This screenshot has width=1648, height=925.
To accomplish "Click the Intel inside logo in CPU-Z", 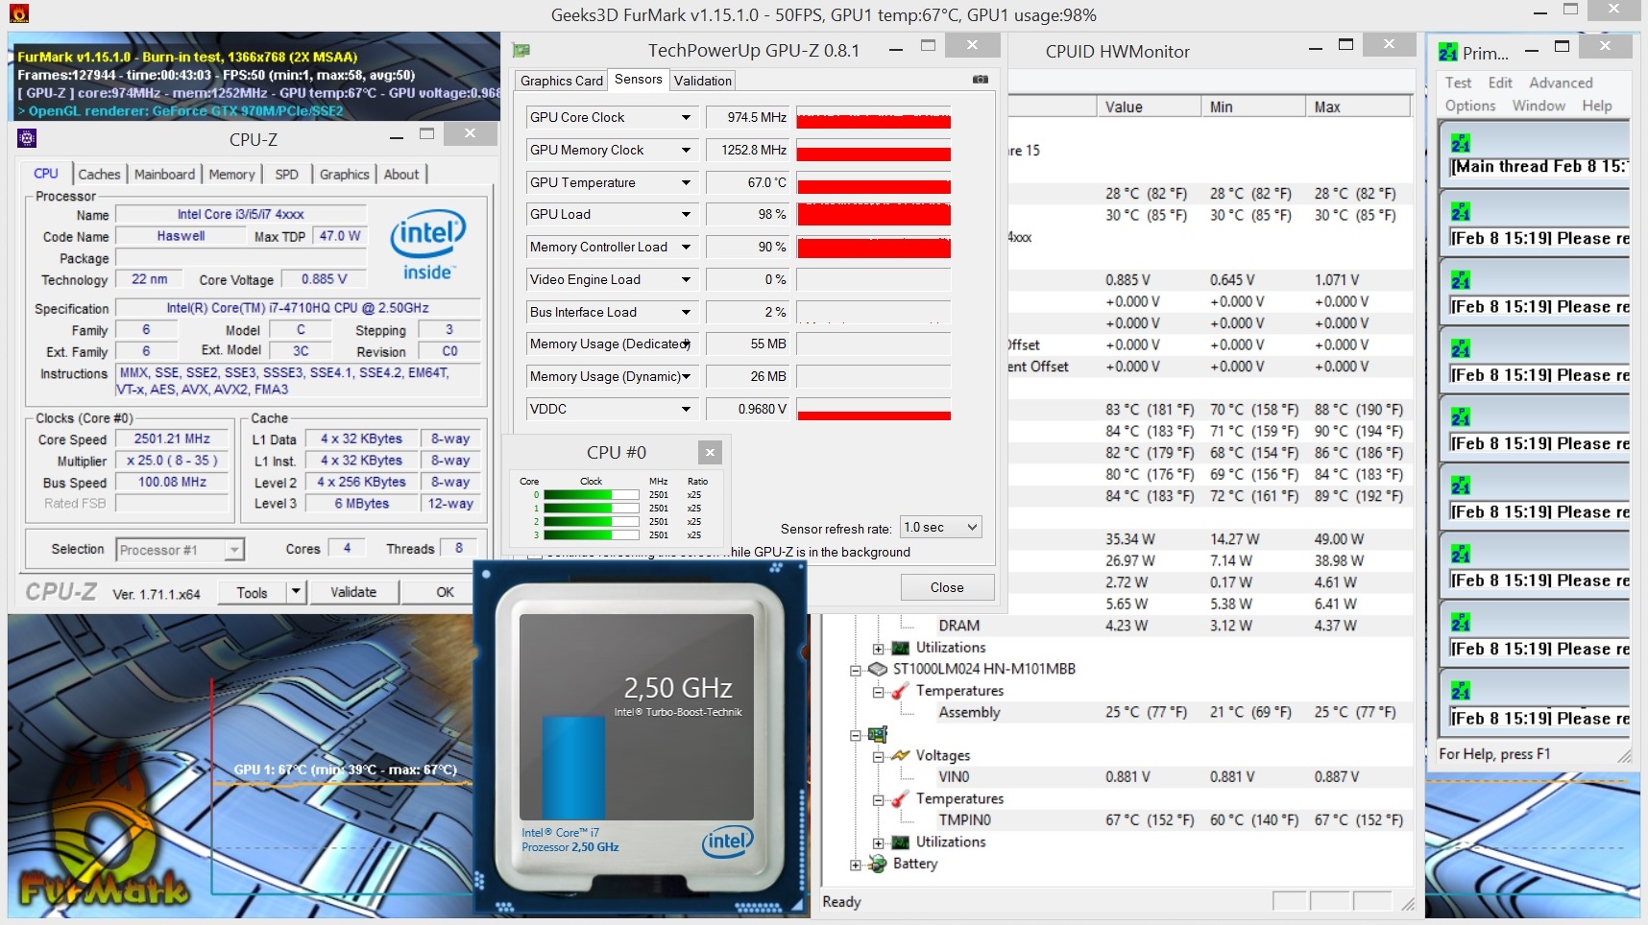I will coord(427,245).
